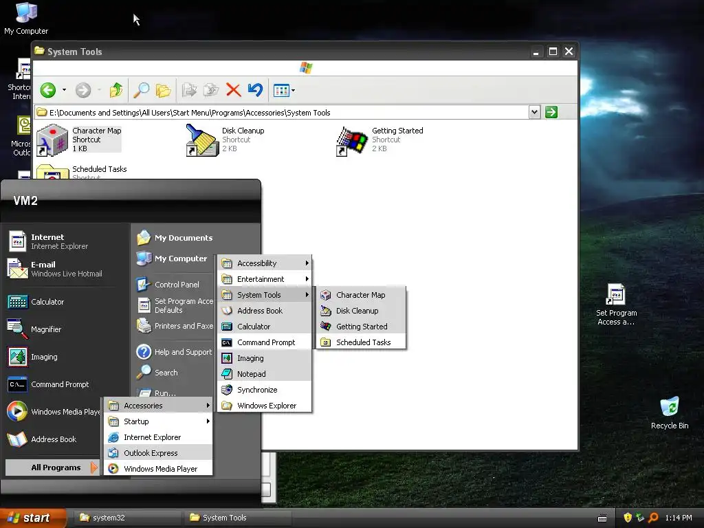Choose Getting Started in System Tools submenu
This screenshot has width=704, height=528.
point(362,327)
